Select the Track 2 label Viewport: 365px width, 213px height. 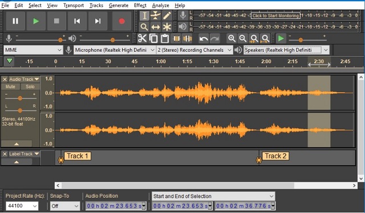(x=275, y=156)
